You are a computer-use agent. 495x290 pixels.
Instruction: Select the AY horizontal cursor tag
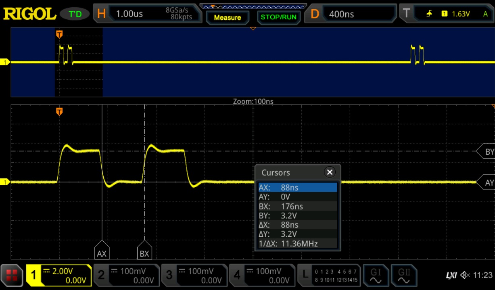[485, 183]
